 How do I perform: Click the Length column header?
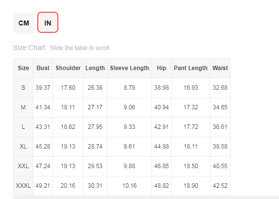click(x=95, y=68)
